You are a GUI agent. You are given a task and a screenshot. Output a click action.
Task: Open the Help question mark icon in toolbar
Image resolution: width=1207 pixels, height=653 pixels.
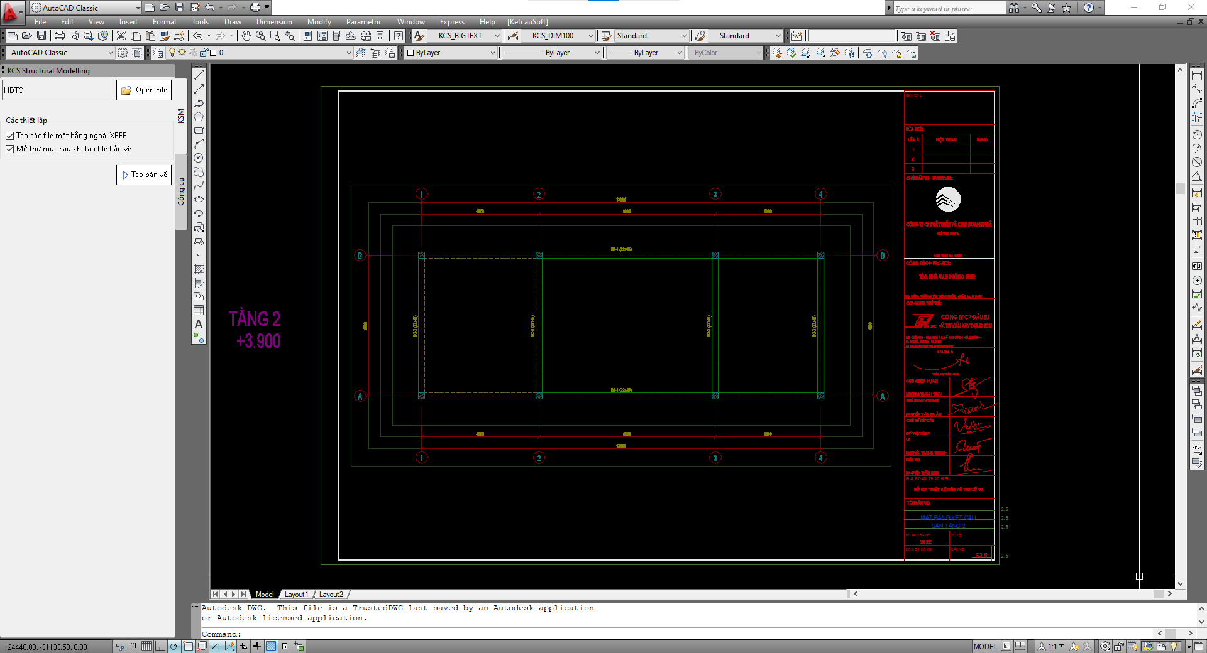click(x=399, y=36)
